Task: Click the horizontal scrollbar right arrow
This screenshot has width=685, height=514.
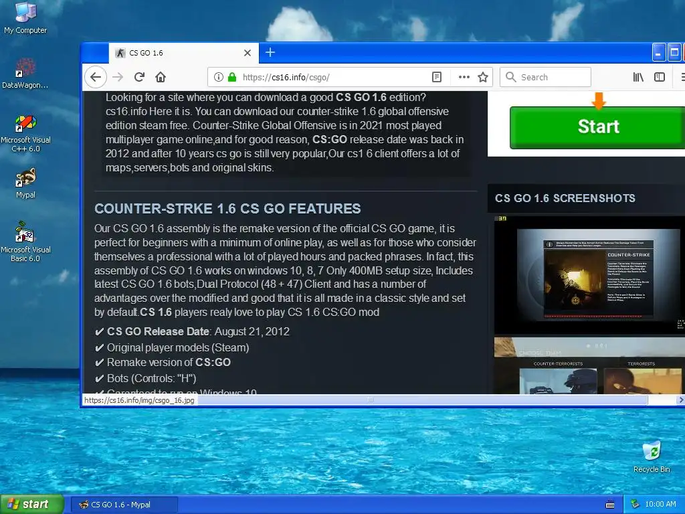Action: (680, 400)
